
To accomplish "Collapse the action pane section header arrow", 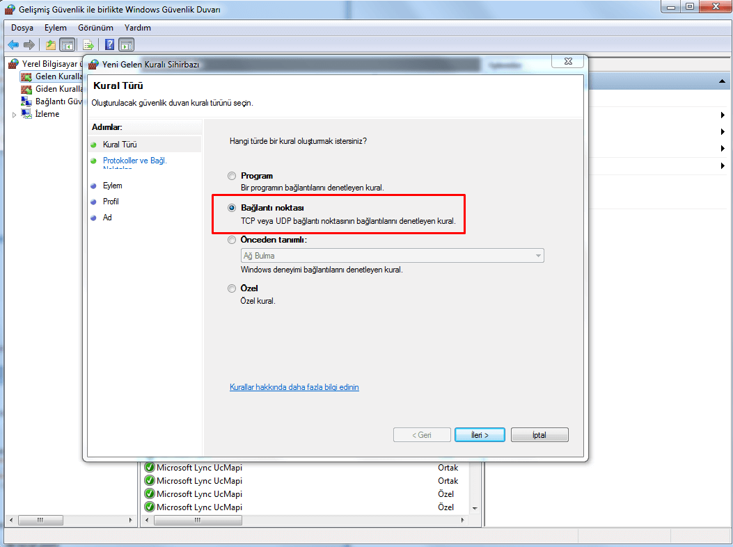I will [722, 82].
